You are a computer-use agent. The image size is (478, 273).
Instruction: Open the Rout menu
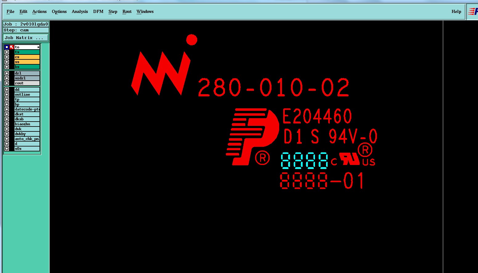127,12
